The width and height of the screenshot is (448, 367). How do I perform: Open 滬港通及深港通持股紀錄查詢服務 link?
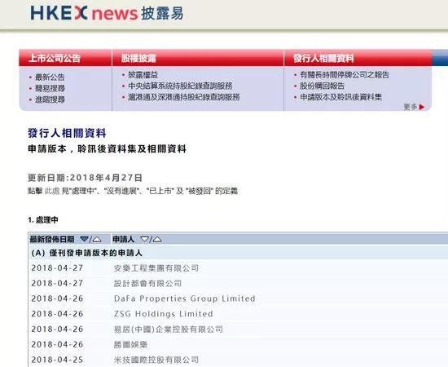(x=184, y=97)
